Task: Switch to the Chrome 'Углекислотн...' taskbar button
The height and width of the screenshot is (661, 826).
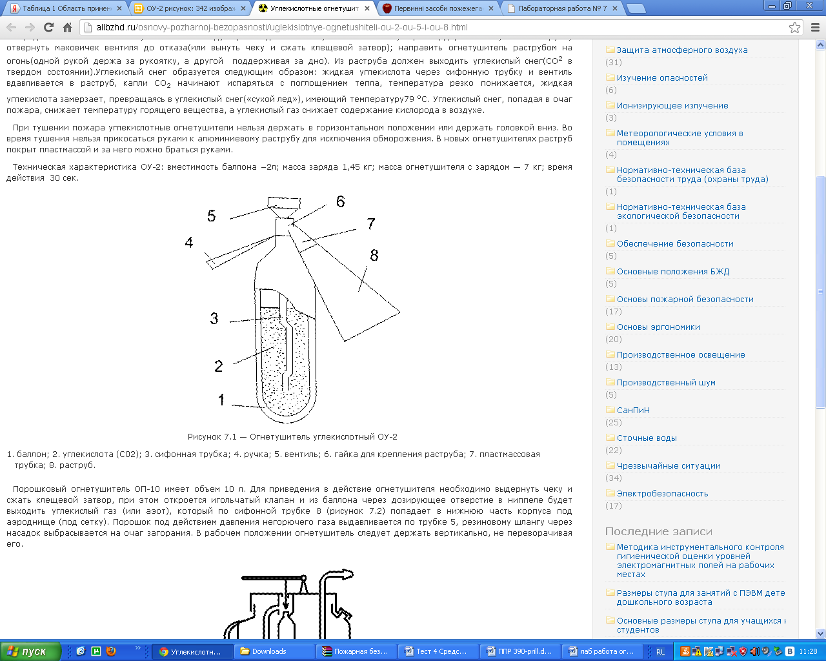Action: pos(192,651)
